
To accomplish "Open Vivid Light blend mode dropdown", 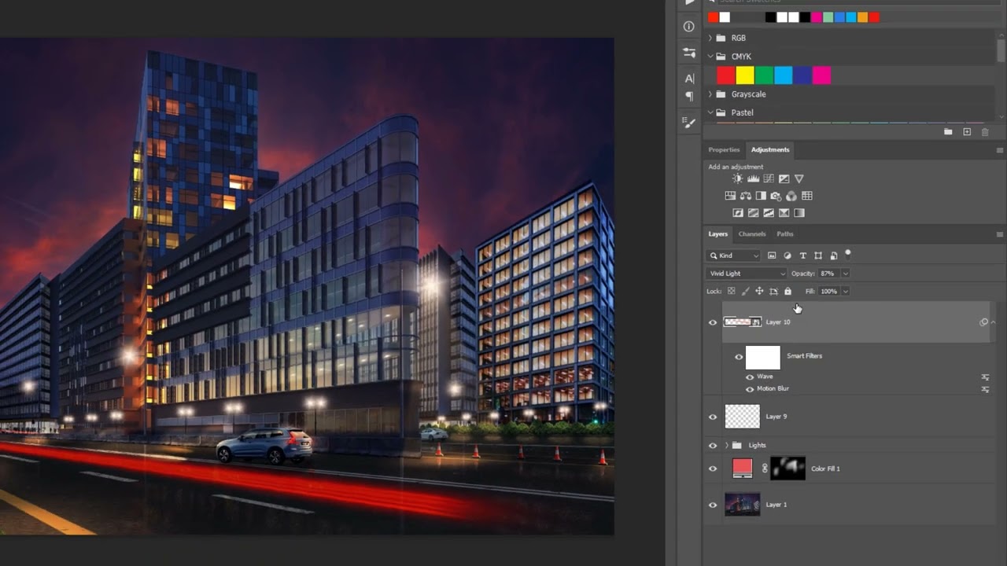I will click(x=747, y=274).
